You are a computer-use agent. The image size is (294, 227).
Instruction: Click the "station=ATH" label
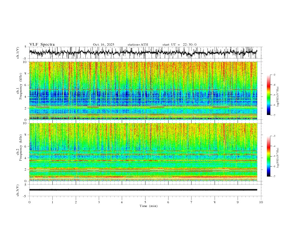(138, 45)
